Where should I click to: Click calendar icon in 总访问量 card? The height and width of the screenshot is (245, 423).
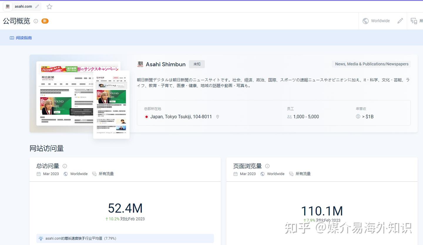point(38,174)
